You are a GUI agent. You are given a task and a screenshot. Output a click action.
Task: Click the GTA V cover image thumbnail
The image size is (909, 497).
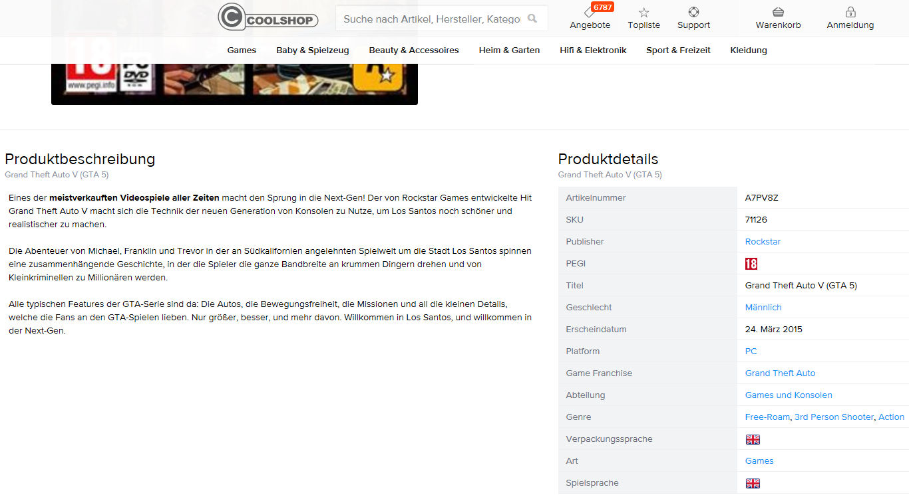234,84
